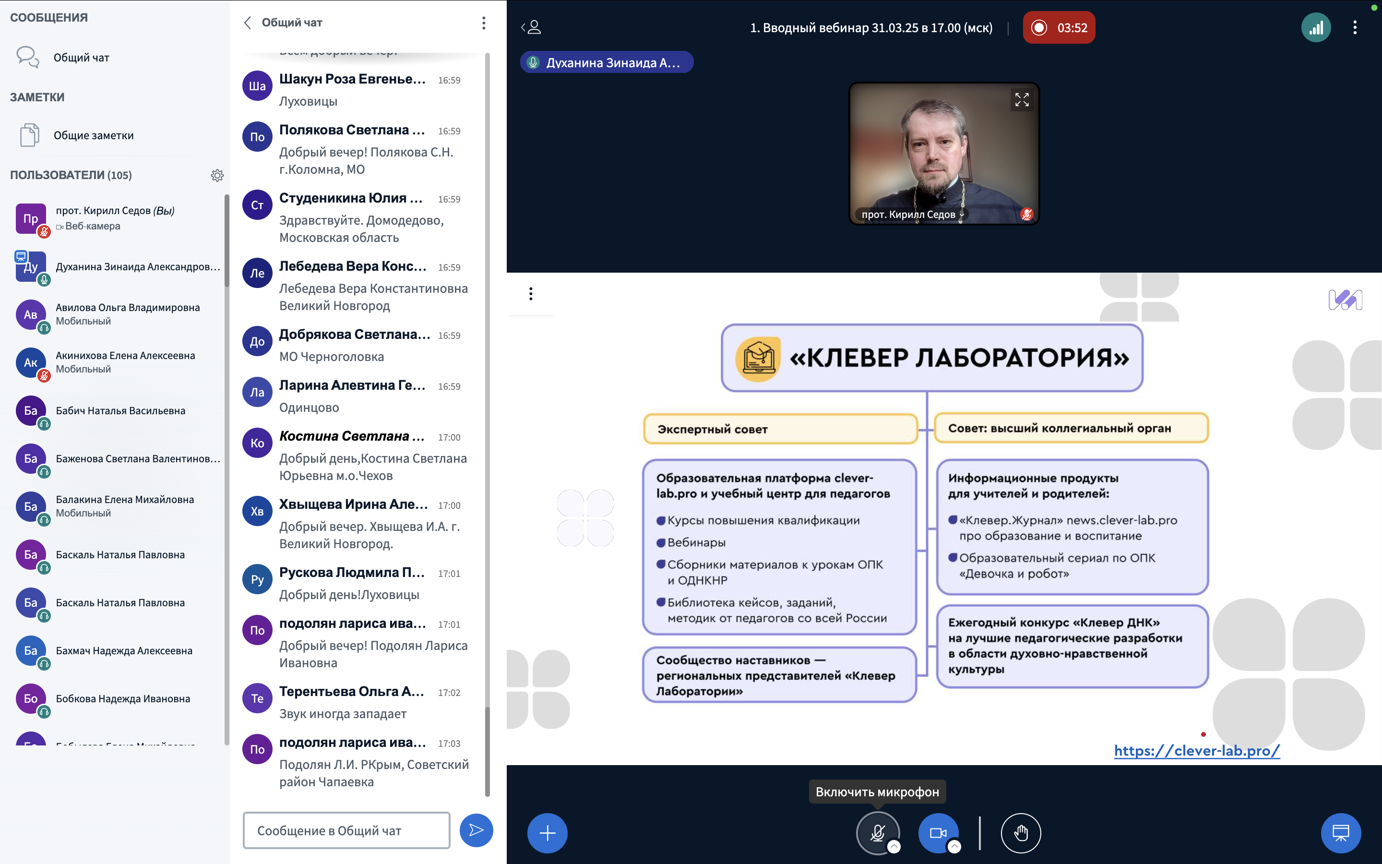Open chat options three-dot menu
The width and height of the screenshot is (1382, 864).
[484, 23]
